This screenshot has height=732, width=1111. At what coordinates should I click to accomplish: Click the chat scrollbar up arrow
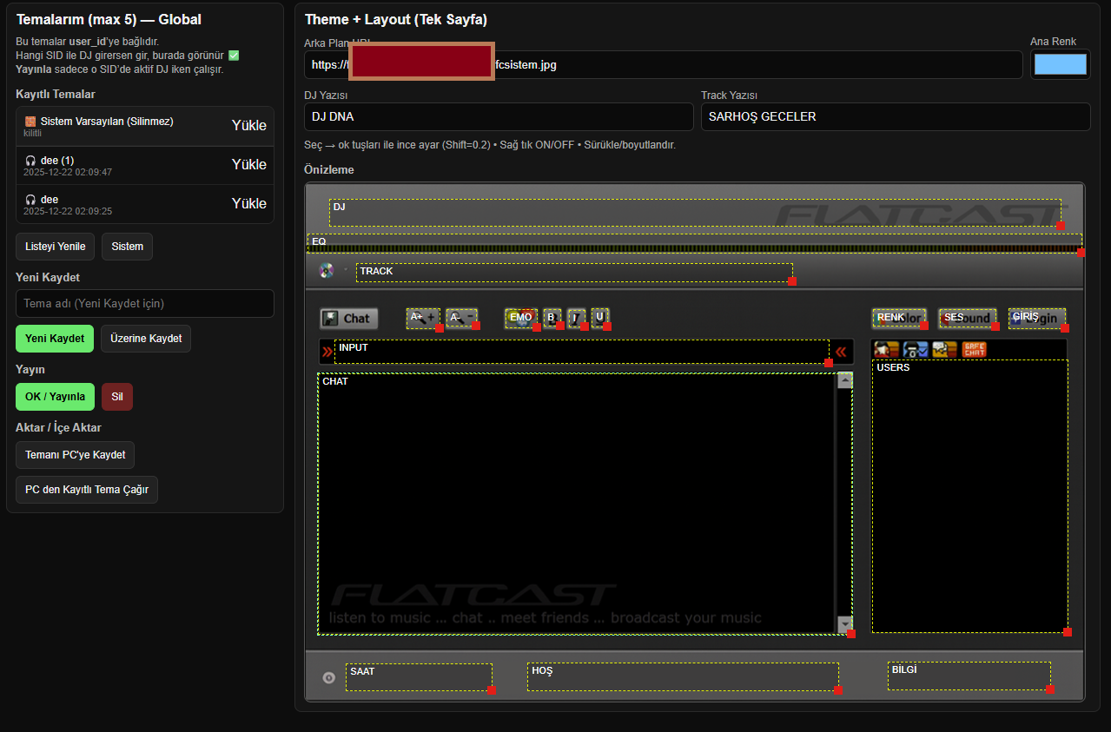(x=844, y=380)
